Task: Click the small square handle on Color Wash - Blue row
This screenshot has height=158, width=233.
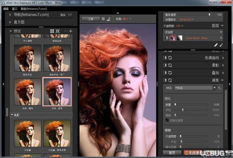Action: click(x=221, y=38)
